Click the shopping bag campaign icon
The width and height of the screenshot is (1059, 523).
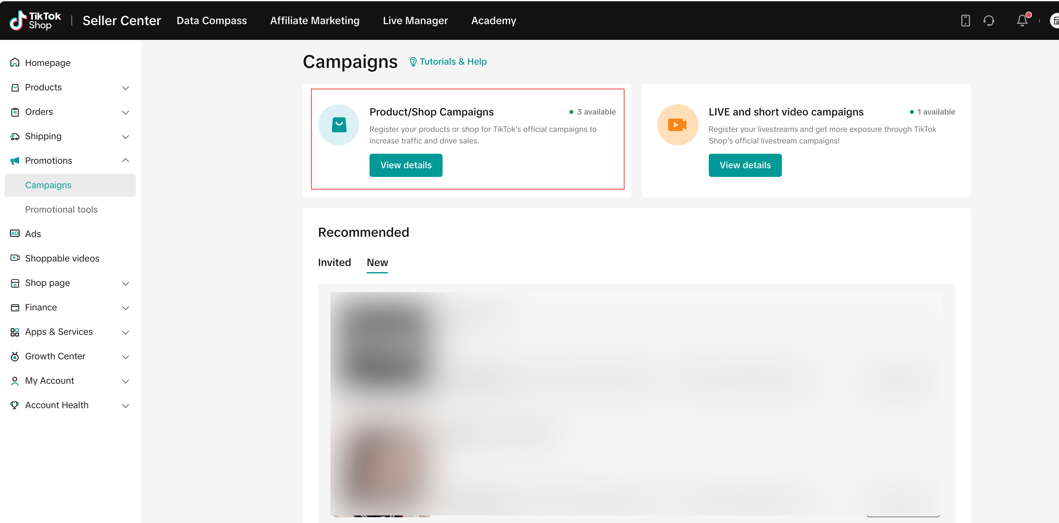point(339,124)
